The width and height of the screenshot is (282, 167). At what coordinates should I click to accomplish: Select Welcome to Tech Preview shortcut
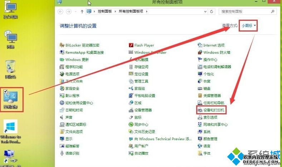[11, 132]
